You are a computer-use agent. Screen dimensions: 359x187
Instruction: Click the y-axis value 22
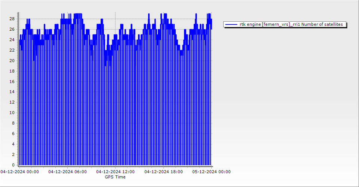12,50
